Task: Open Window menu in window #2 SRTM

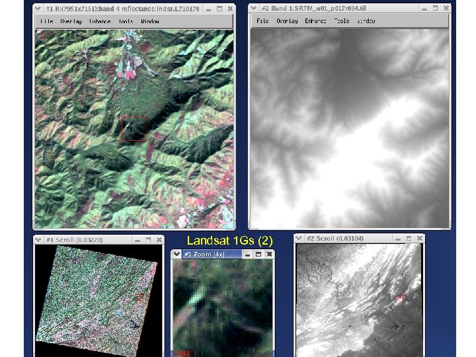Action: tap(366, 21)
